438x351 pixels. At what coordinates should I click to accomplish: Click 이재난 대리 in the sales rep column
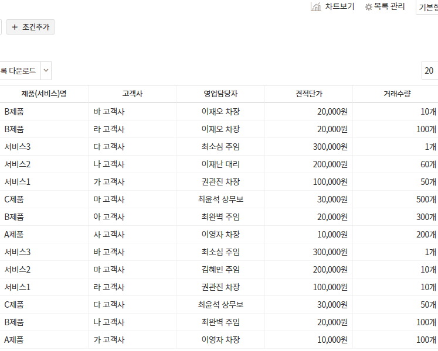click(220, 164)
